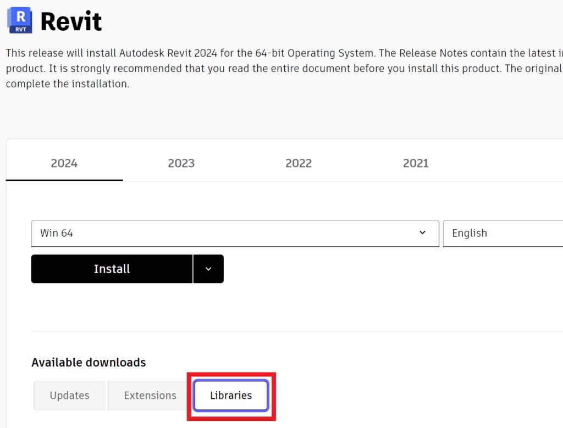
Task: Show the Extensions downloads tab
Action: (150, 396)
